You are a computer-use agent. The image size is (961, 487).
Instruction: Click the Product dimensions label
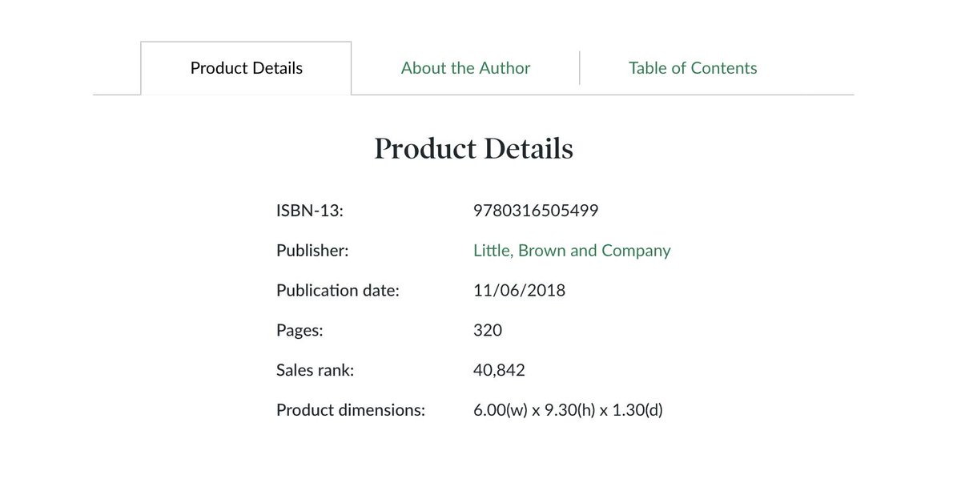[x=350, y=410]
